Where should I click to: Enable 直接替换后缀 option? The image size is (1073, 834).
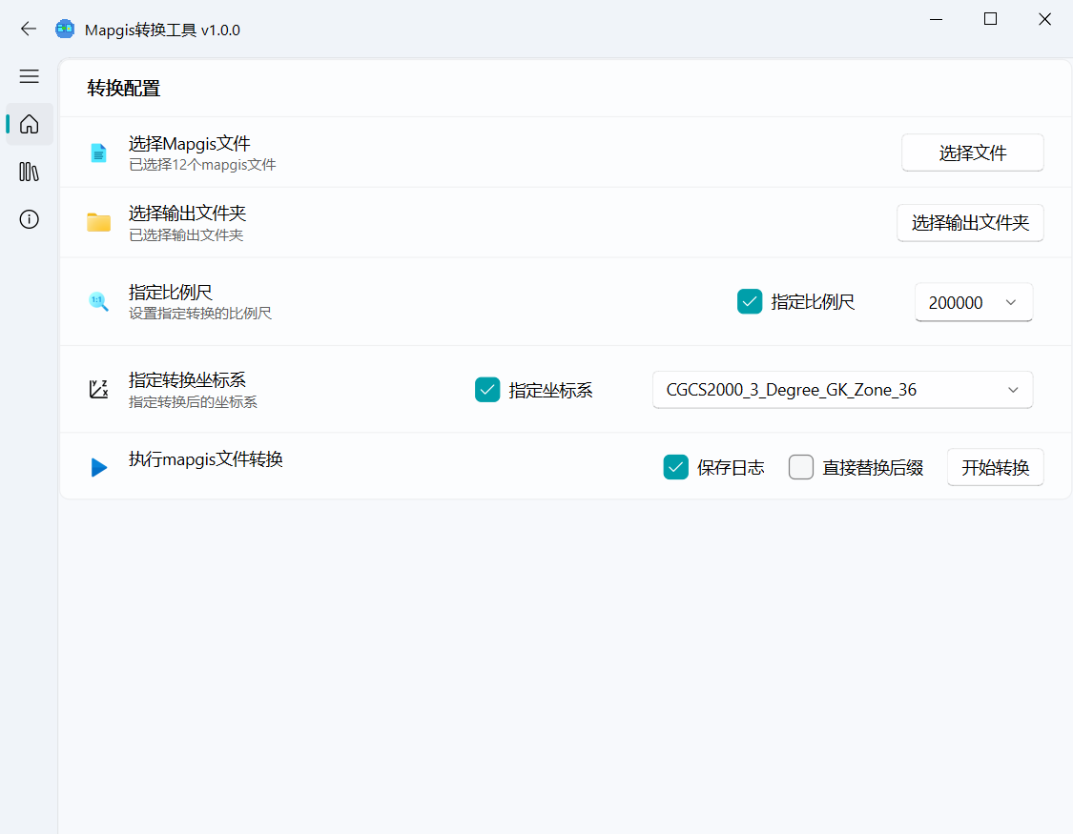coord(800,467)
